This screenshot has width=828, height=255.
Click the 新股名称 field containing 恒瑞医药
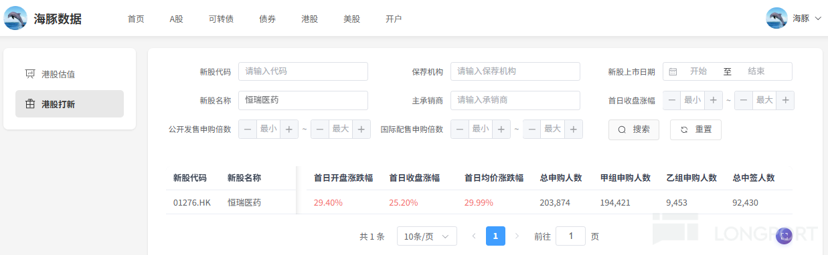pyautogui.click(x=303, y=100)
